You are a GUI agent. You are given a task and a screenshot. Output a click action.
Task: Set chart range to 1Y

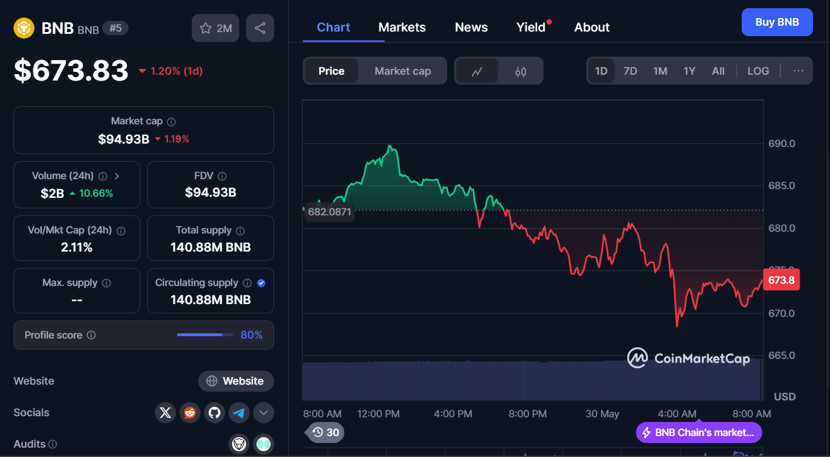click(690, 71)
